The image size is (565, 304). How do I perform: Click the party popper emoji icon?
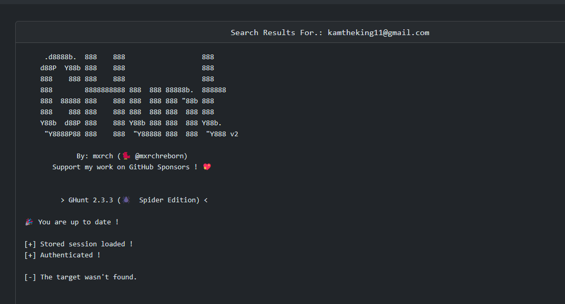click(29, 222)
